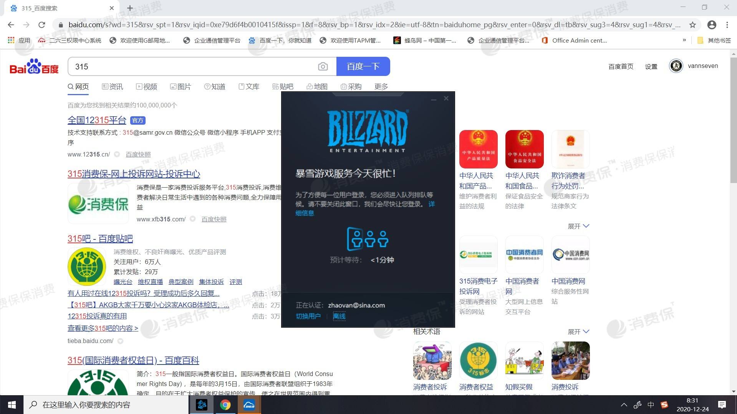
Task: Open a new browser tab
Action: (x=130, y=8)
